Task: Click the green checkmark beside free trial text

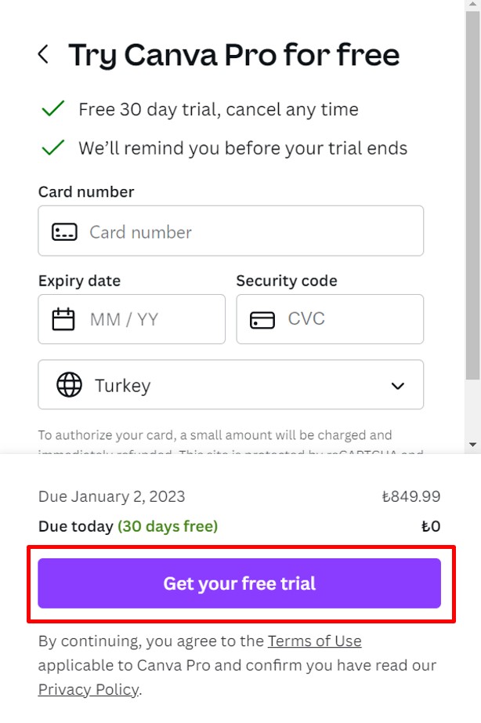Action: 52,109
